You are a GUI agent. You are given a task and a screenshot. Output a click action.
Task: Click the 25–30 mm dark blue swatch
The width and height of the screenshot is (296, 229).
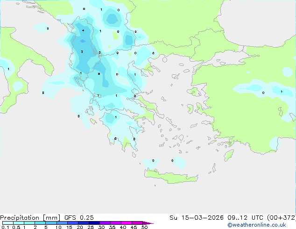[x=94, y=223]
